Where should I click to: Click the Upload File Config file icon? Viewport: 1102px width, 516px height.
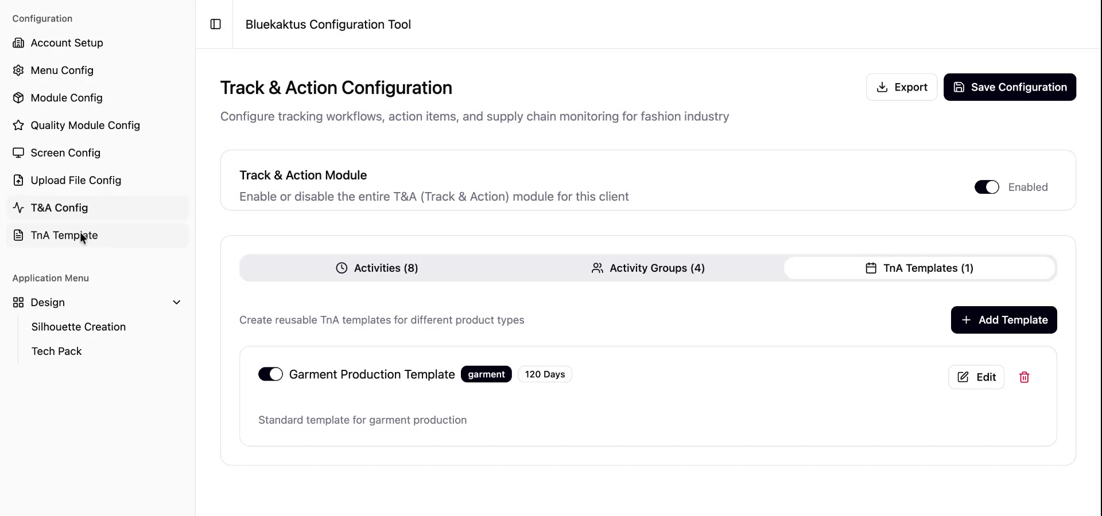pyautogui.click(x=18, y=181)
